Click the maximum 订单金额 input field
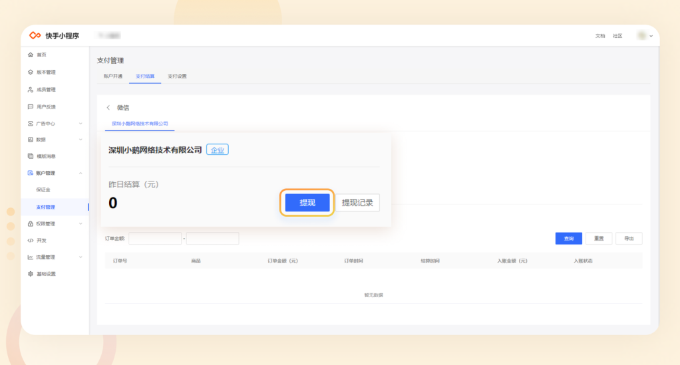680x365 pixels. (x=212, y=239)
